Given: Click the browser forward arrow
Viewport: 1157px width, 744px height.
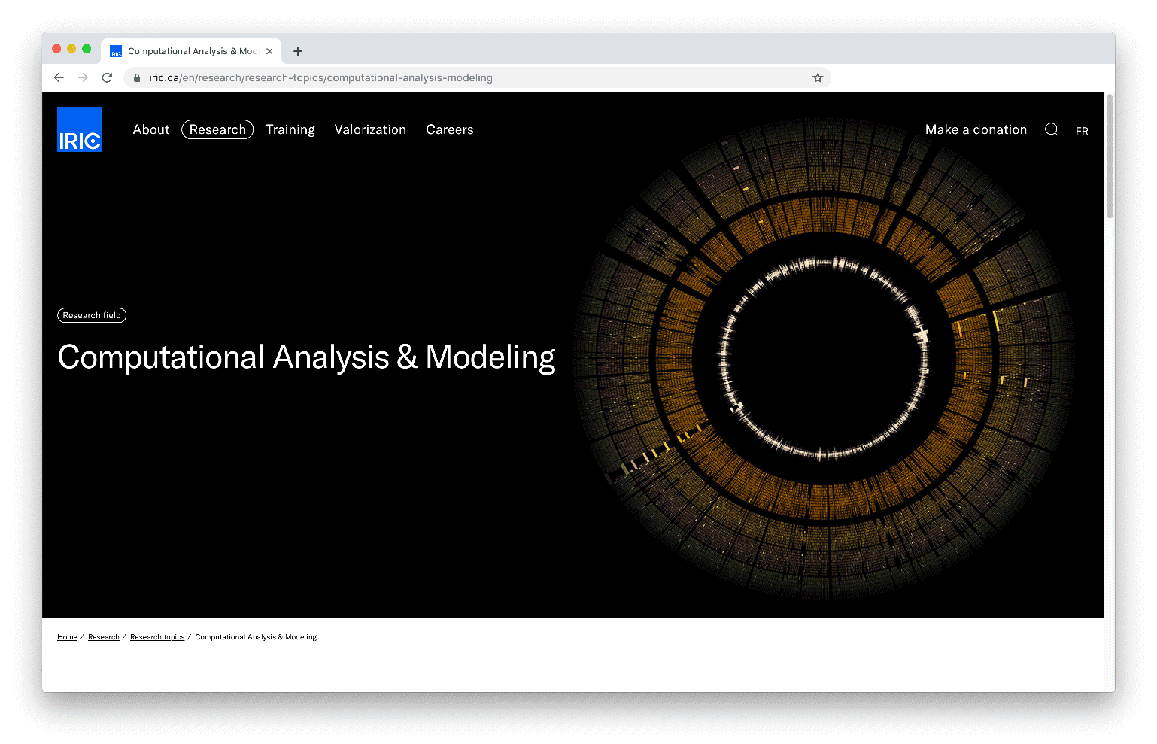Looking at the screenshot, I should 83,77.
